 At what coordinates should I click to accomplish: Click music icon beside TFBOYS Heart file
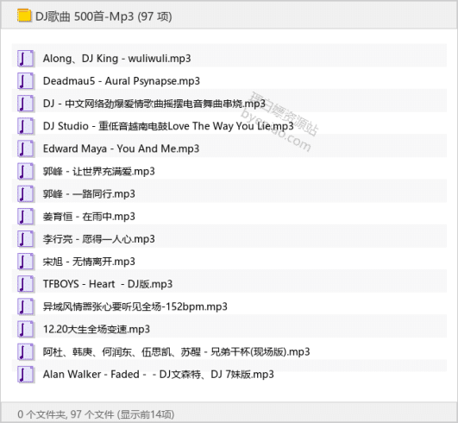25,284
